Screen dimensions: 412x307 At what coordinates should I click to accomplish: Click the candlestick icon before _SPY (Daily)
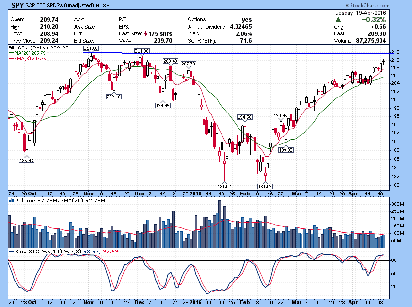pyautogui.click(x=11, y=48)
